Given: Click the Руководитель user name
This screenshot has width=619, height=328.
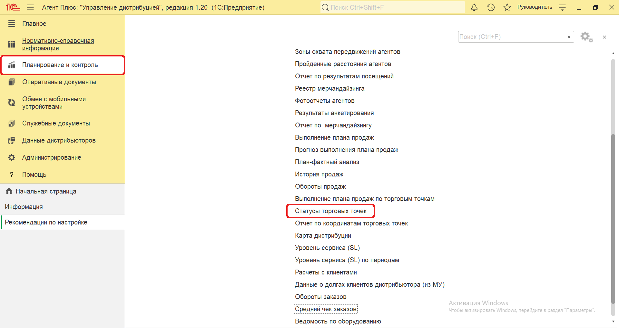Looking at the screenshot, I should point(535,7).
